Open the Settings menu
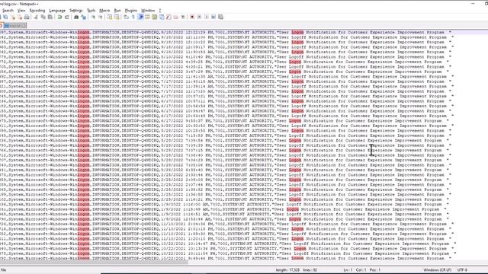Screen dimensions: 488x274 (76, 11)
